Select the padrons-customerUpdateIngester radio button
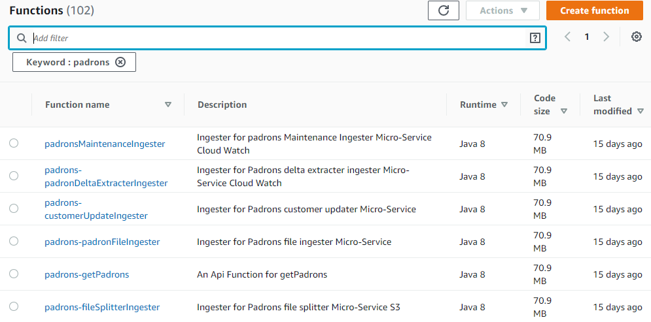The image size is (651, 322). [14, 208]
